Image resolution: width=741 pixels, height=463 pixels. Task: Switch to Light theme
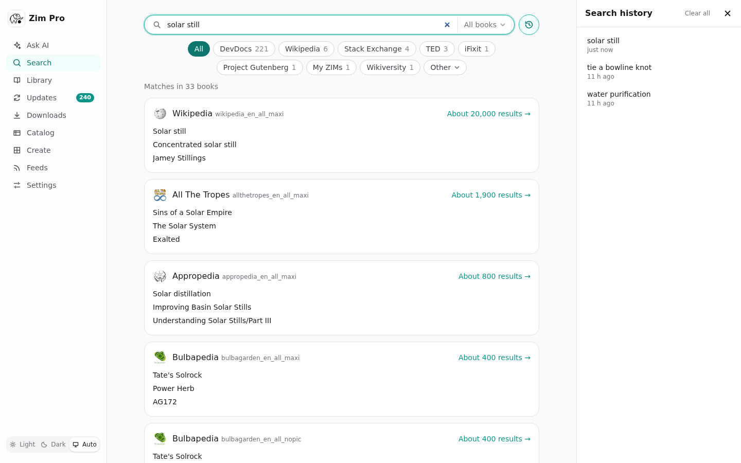[23, 444]
